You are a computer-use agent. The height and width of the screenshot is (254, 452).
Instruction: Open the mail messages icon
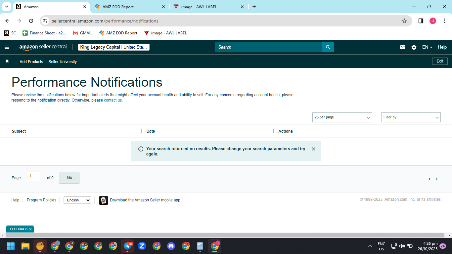point(403,47)
